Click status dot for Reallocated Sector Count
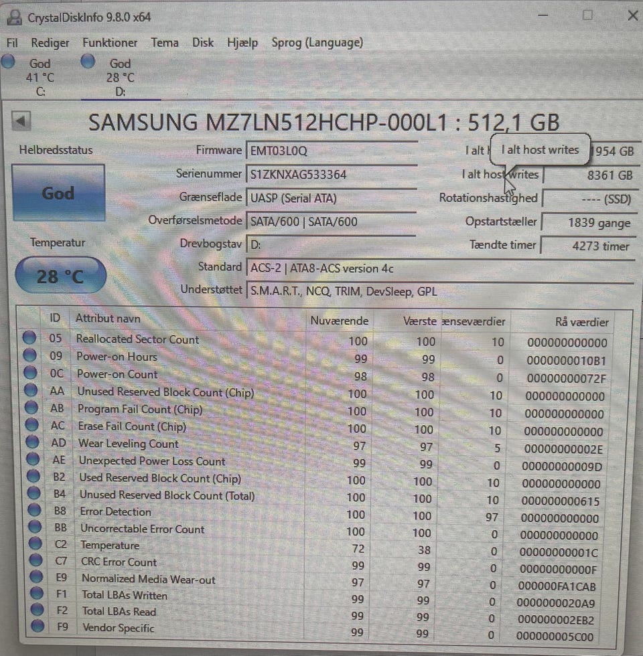Viewport: 643px width, 656px height. pos(29,337)
